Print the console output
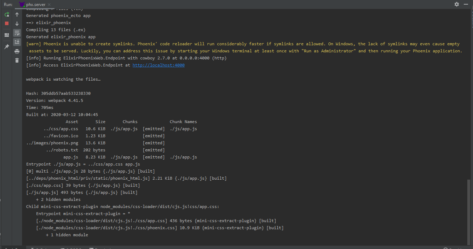Screen dimensions: 473x249 (17, 51)
